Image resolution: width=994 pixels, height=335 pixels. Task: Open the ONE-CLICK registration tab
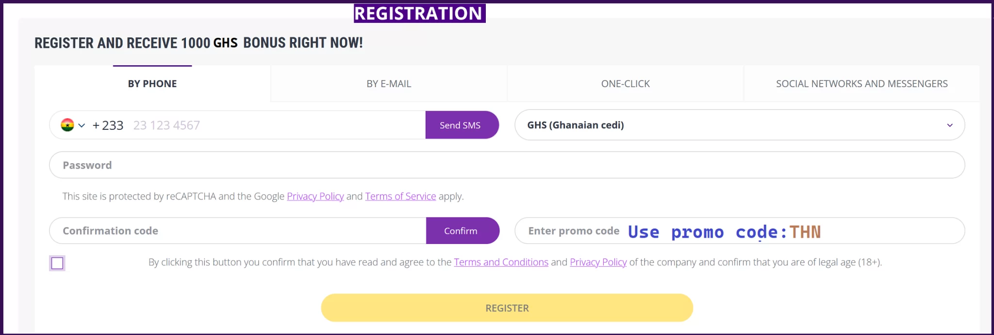pyautogui.click(x=625, y=83)
